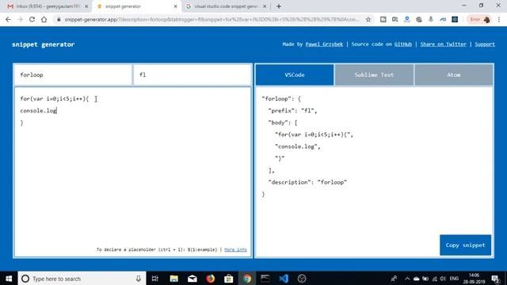This screenshot has width=507, height=285.
Task: Close the snippet generator tab
Action: pyautogui.click(x=175, y=6)
